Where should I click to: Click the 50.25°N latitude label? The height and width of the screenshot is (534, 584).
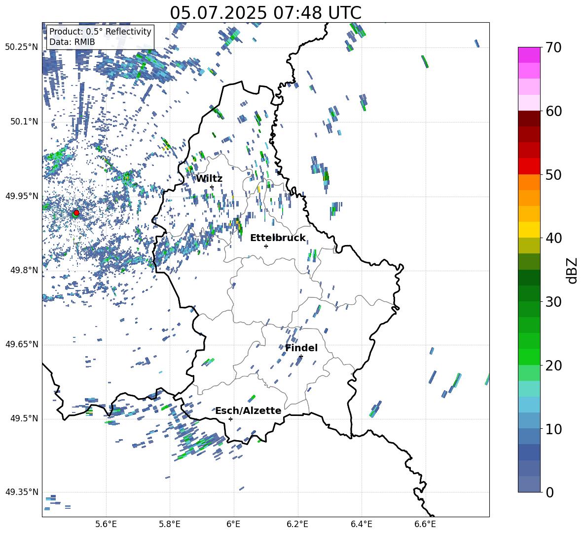(22, 47)
